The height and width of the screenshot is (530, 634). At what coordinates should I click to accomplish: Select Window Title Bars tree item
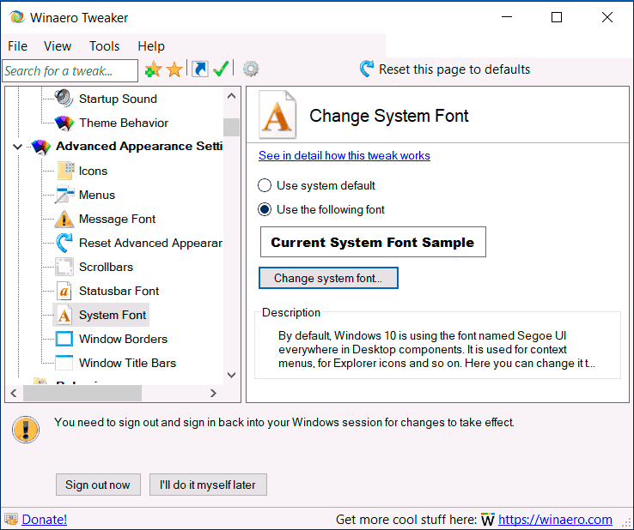pyautogui.click(x=127, y=363)
